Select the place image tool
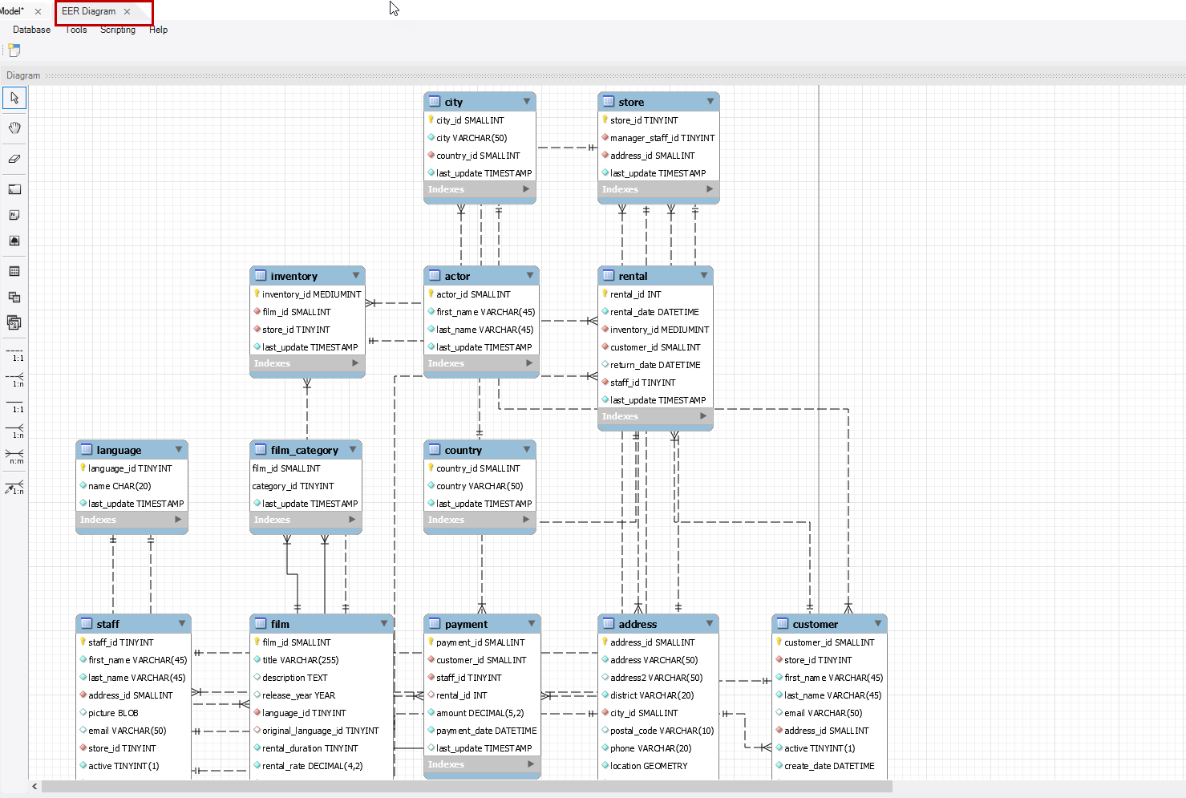The height and width of the screenshot is (798, 1186). 14,241
